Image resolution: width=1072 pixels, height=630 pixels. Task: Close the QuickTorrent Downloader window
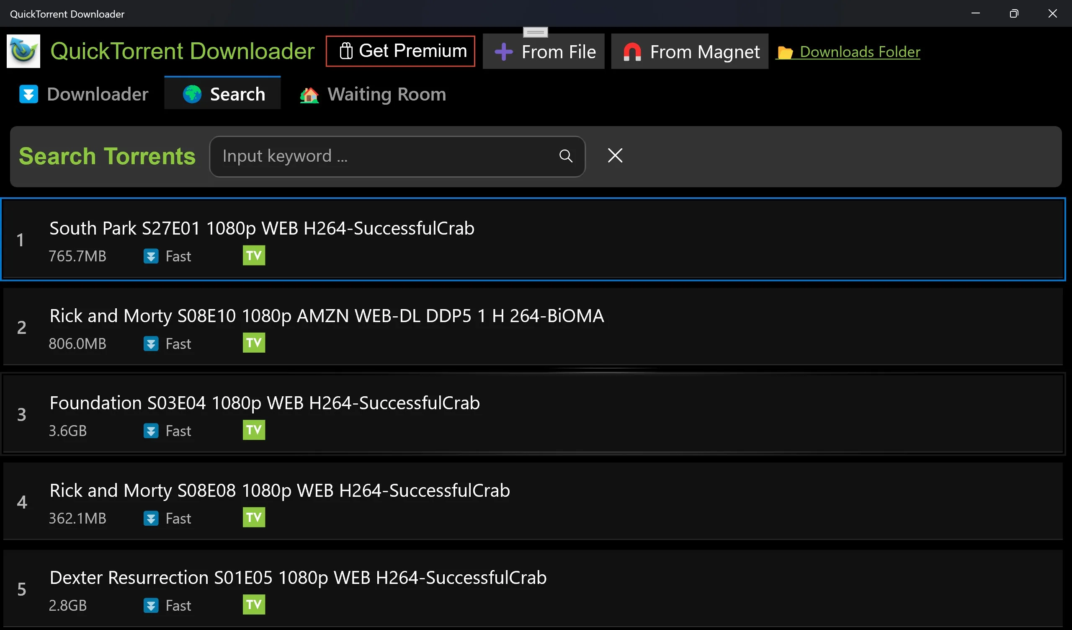pos(1052,13)
